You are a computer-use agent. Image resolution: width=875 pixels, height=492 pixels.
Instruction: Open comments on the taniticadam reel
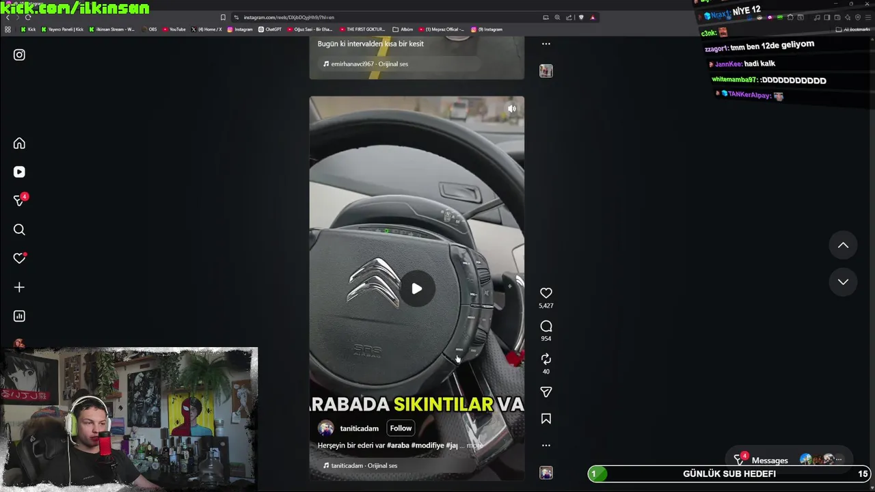546,326
